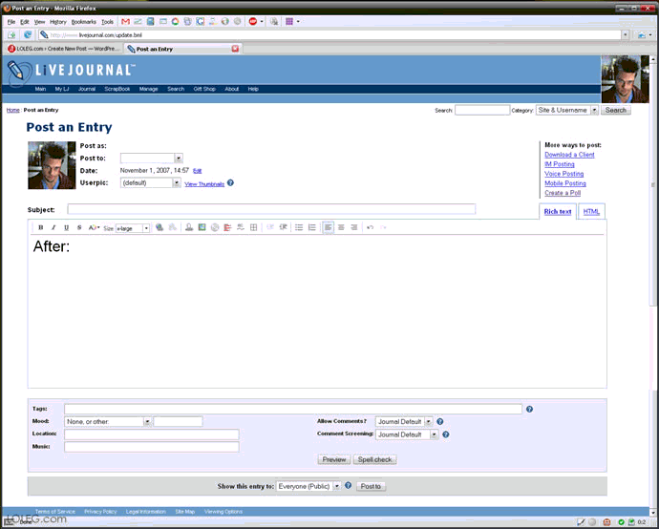Click the Spell check button
Image resolution: width=659 pixels, height=529 pixels.
tap(374, 459)
